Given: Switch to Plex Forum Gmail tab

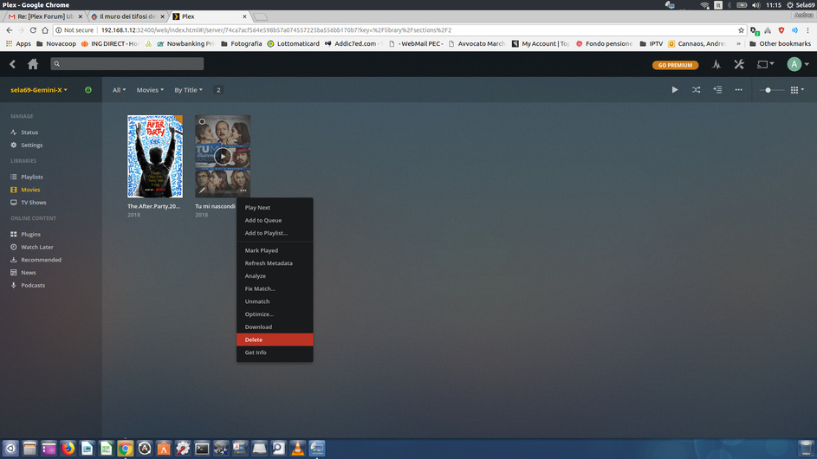Looking at the screenshot, I should (45, 16).
